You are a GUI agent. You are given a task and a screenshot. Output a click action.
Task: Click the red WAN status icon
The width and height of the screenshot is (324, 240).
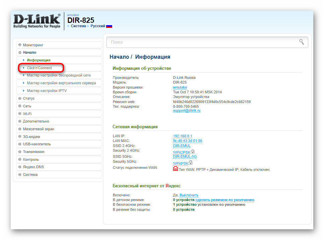(175, 169)
